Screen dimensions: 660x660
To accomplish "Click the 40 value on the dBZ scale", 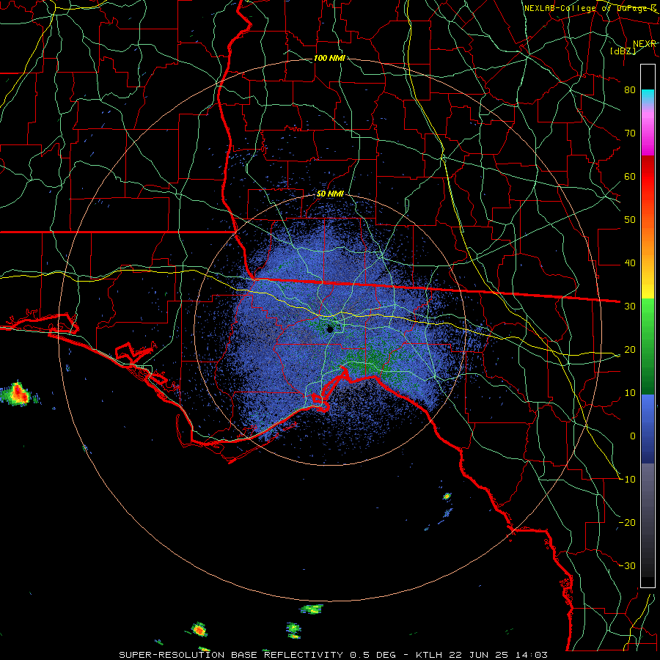I will pos(630,263).
